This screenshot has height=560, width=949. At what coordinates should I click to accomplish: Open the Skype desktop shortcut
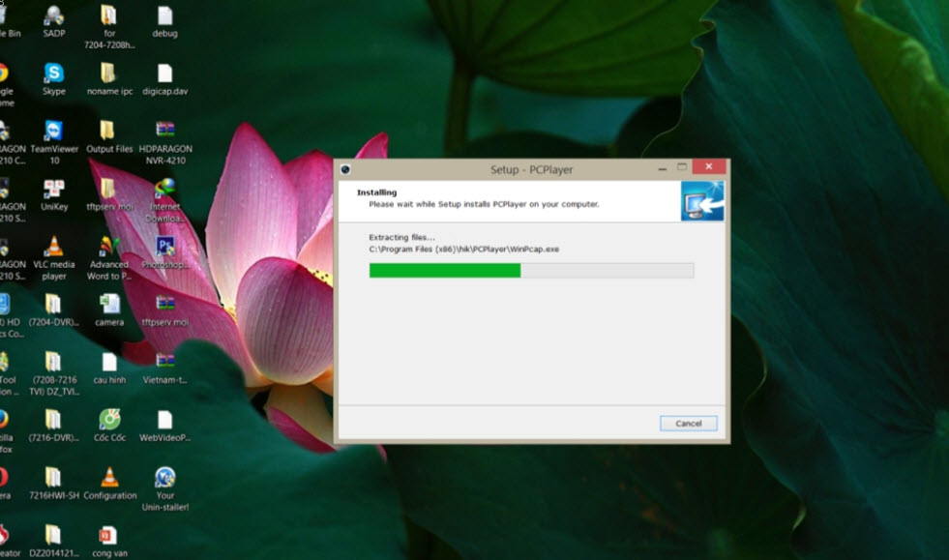pos(54,74)
